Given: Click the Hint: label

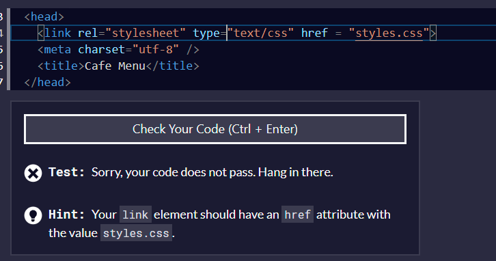Looking at the screenshot, I should (x=66, y=215).
